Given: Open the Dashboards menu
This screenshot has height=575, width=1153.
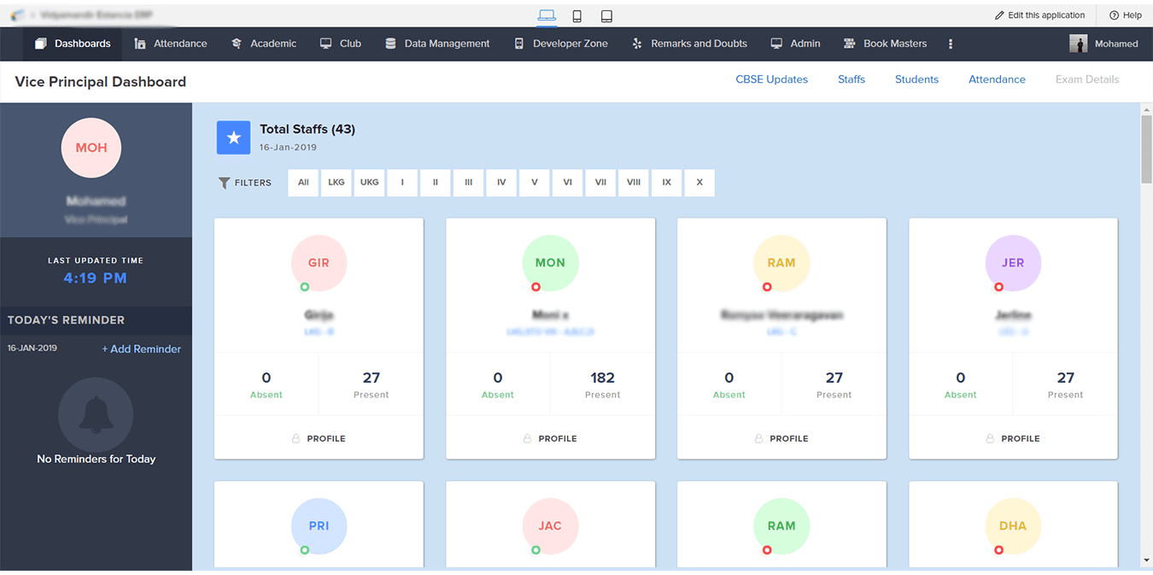Looking at the screenshot, I should point(73,44).
